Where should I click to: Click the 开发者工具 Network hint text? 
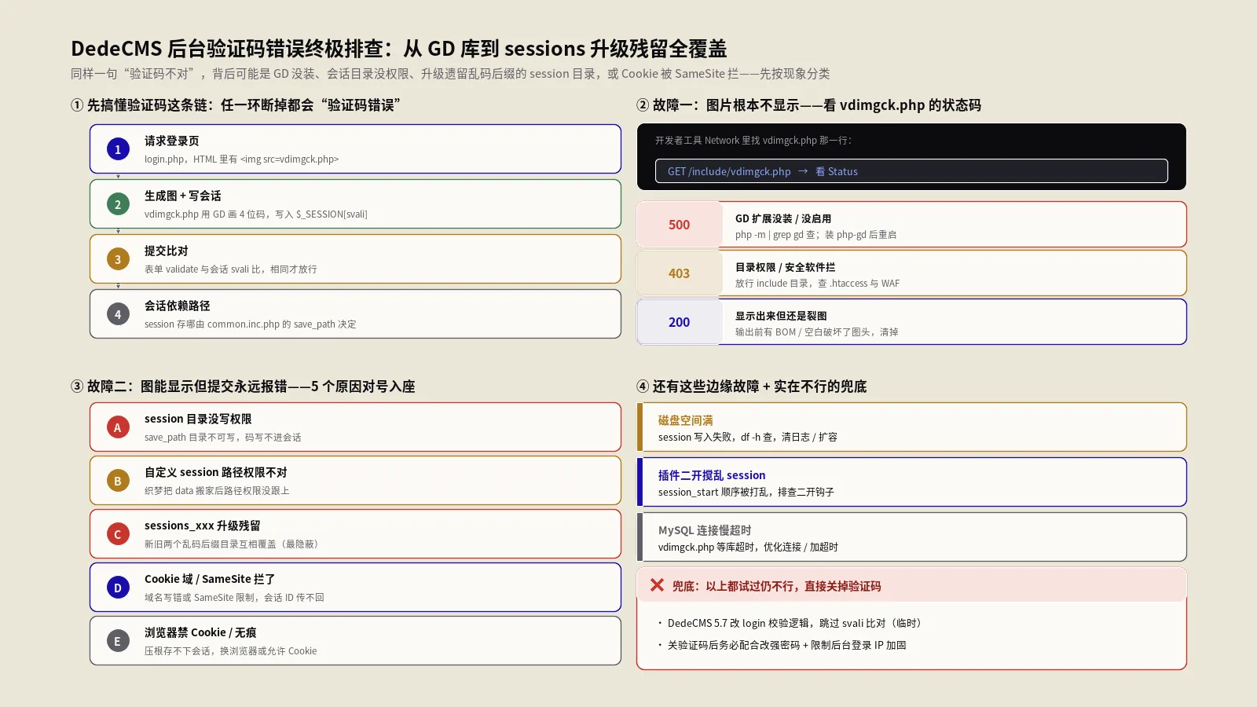tap(753, 141)
